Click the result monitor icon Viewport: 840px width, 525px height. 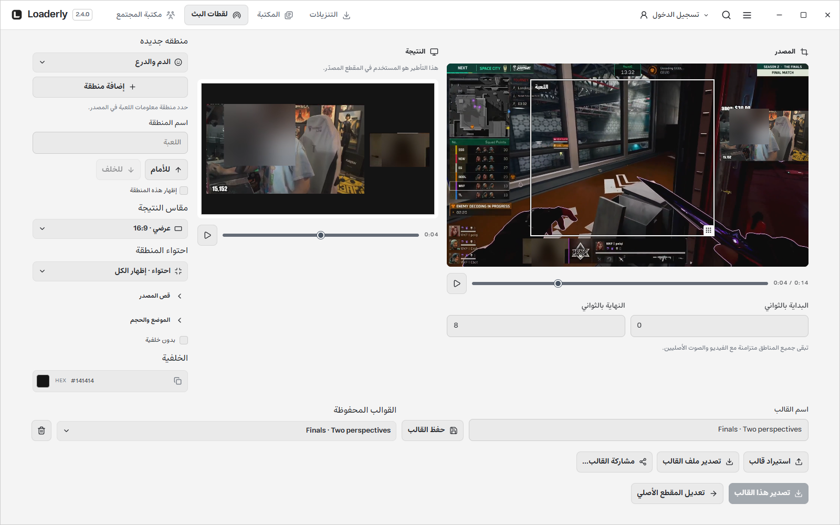pyautogui.click(x=434, y=52)
